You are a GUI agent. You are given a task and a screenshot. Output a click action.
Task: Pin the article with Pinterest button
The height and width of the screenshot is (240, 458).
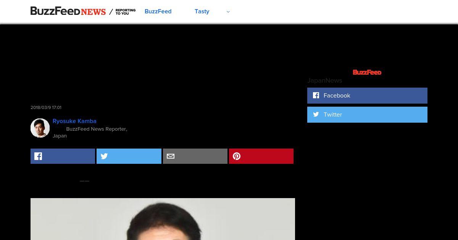(261, 156)
